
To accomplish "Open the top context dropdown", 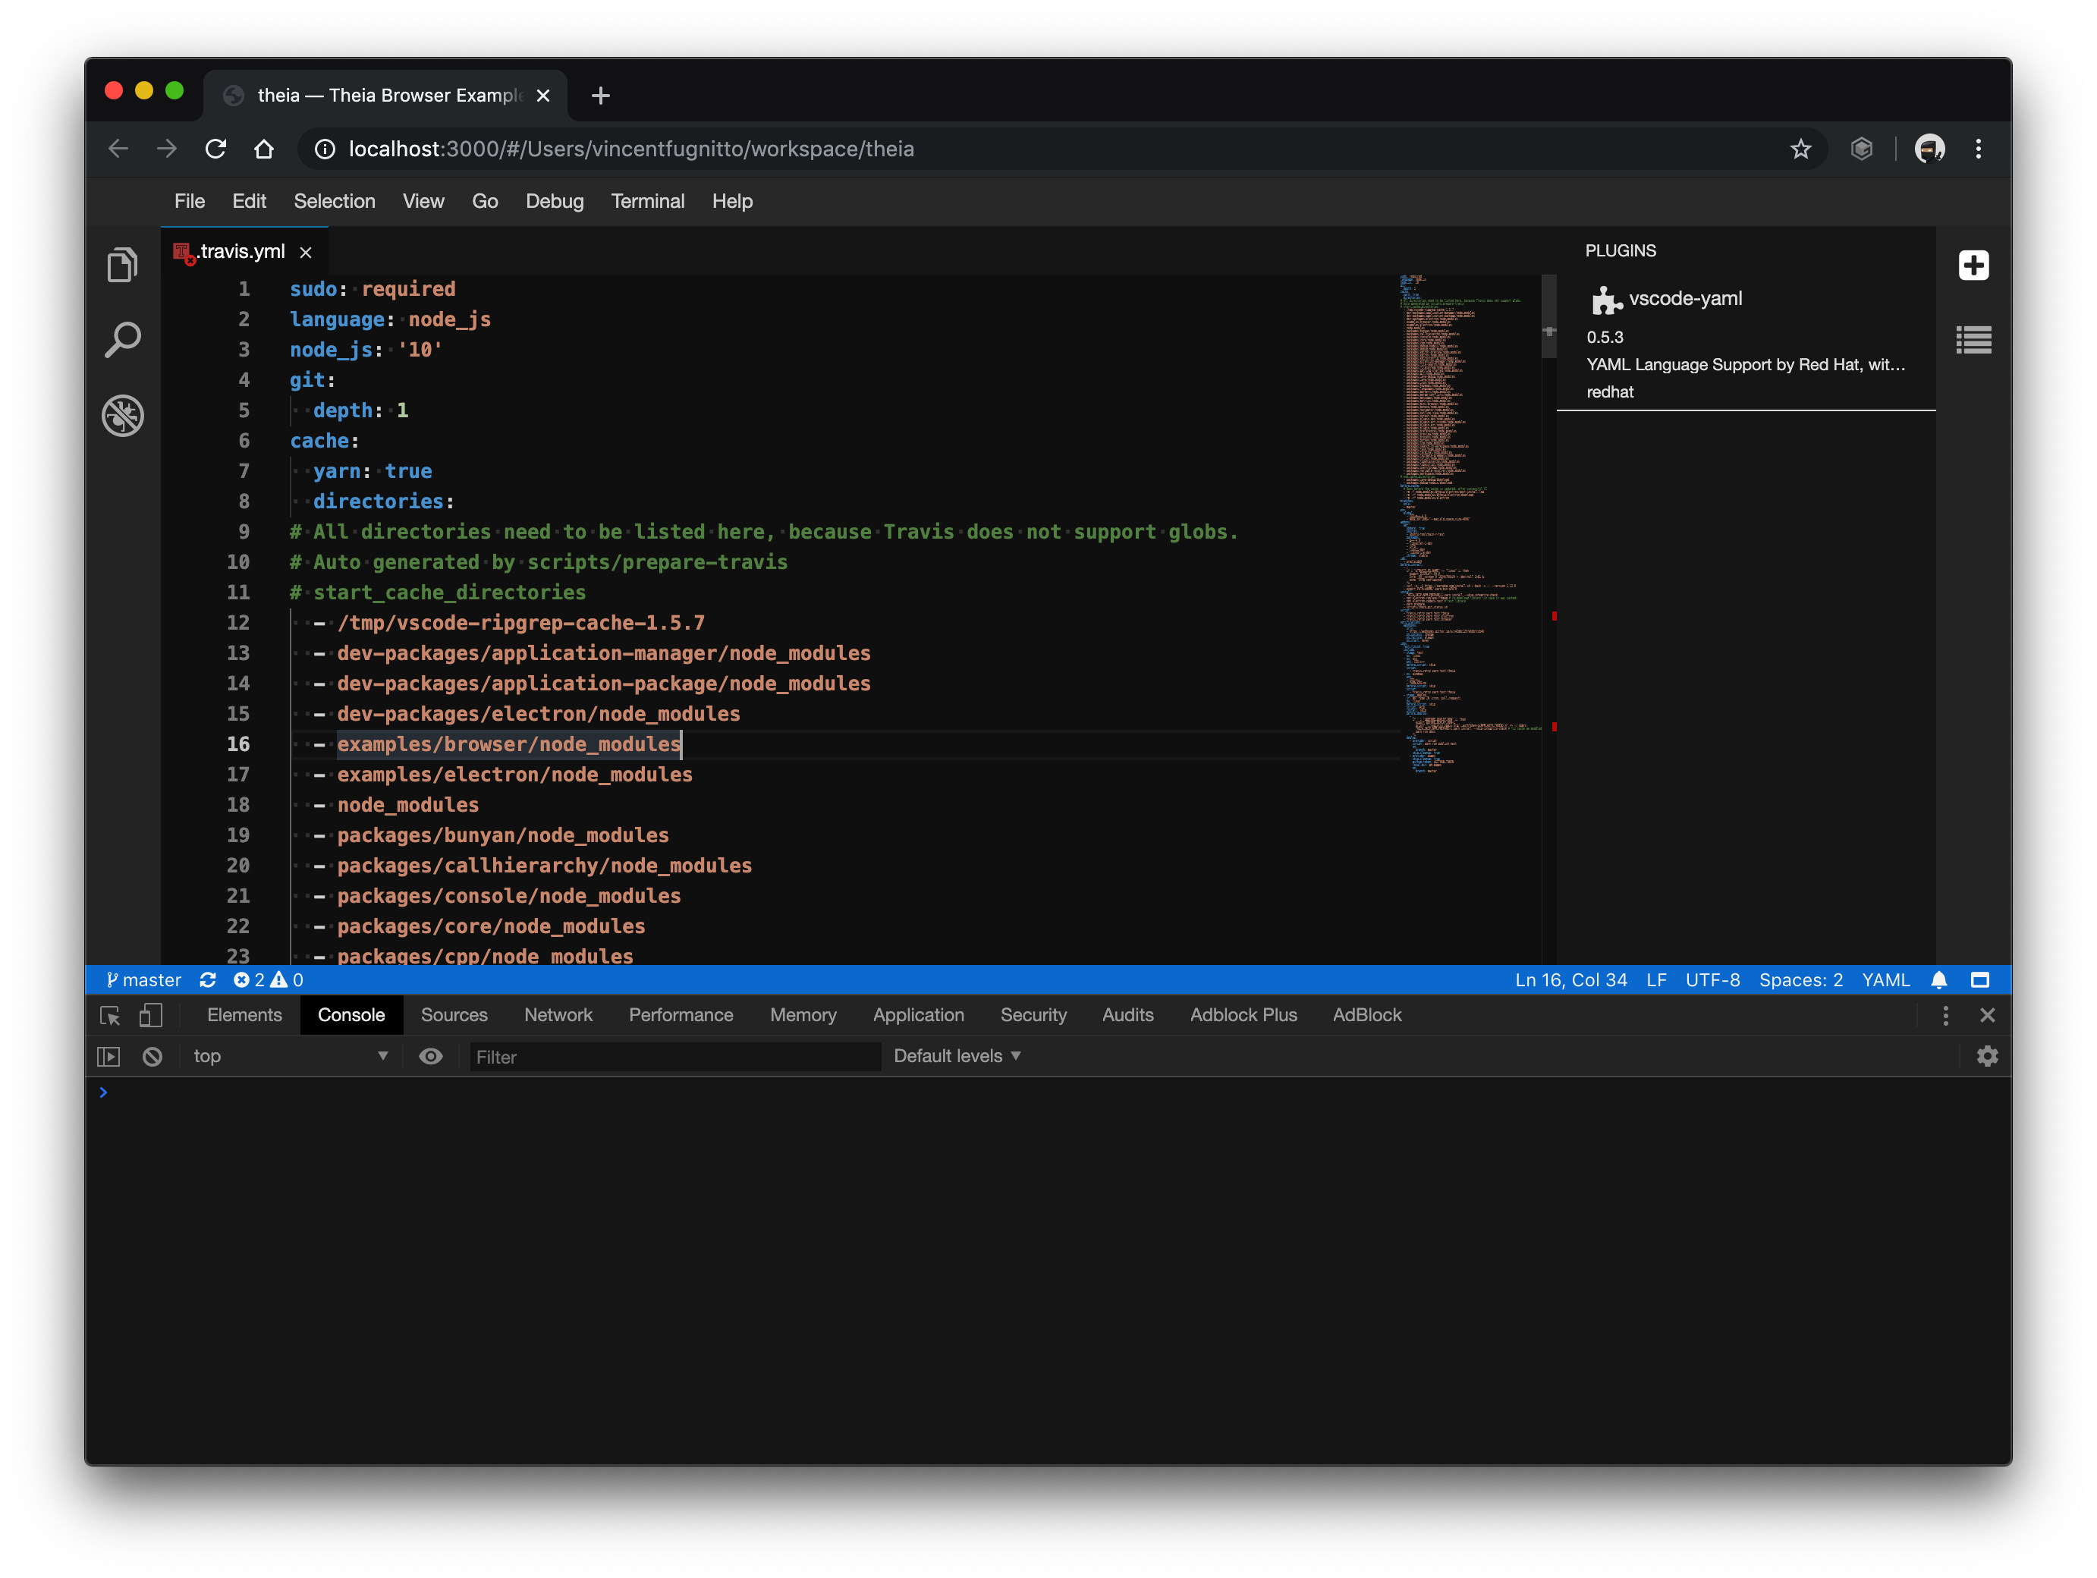I will tap(289, 1056).
